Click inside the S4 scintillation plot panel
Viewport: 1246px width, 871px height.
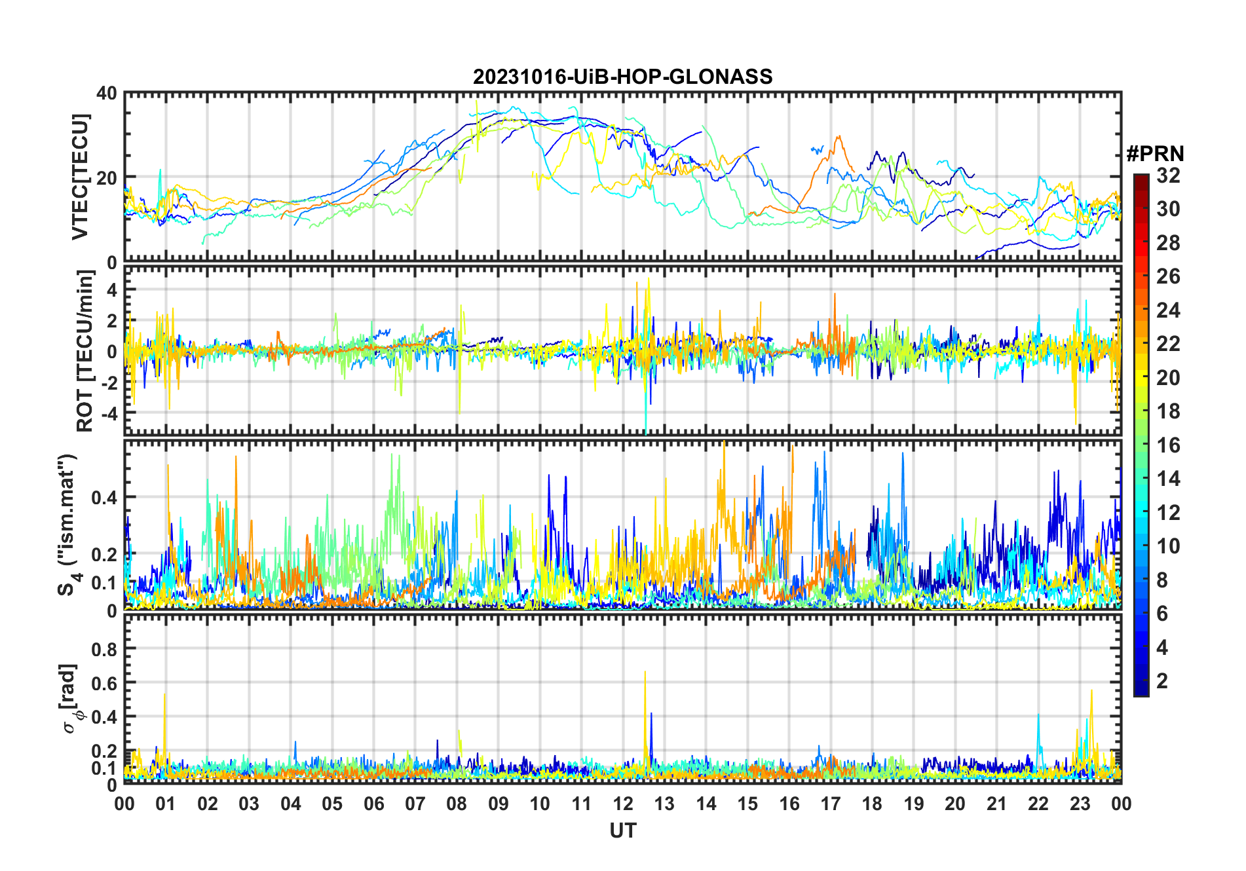pos(623,525)
